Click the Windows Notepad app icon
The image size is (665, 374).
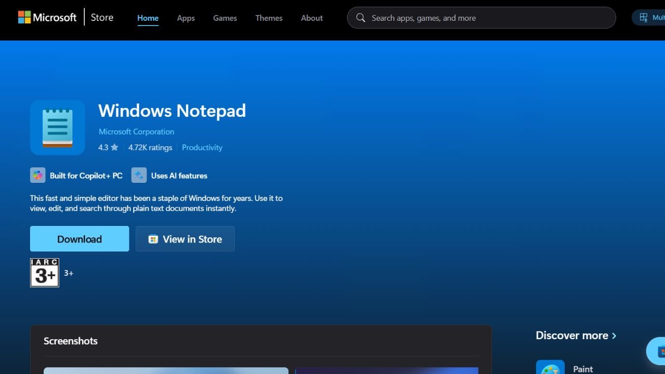pyautogui.click(x=58, y=127)
